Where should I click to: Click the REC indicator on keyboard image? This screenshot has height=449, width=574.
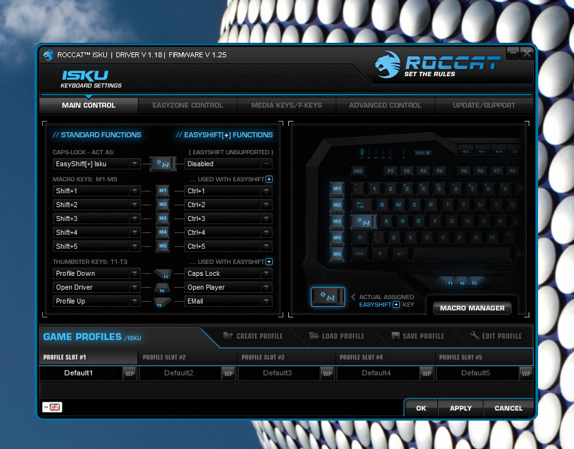point(422,152)
